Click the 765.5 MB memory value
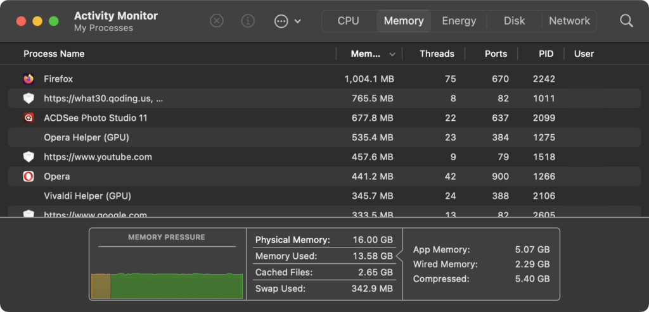Image resolution: width=649 pixels, height=312 pixels. click(373, 98)
